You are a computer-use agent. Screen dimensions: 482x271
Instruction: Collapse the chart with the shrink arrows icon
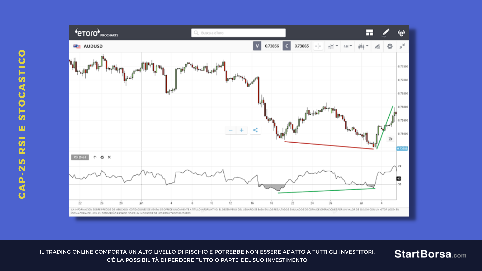(x=402, y=46)
